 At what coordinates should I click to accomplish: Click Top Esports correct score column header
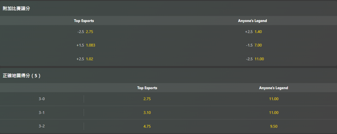pyautogui.click(x=147, y=88)
